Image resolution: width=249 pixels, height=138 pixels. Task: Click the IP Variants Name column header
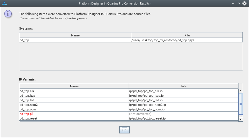(x=74, y=86)
